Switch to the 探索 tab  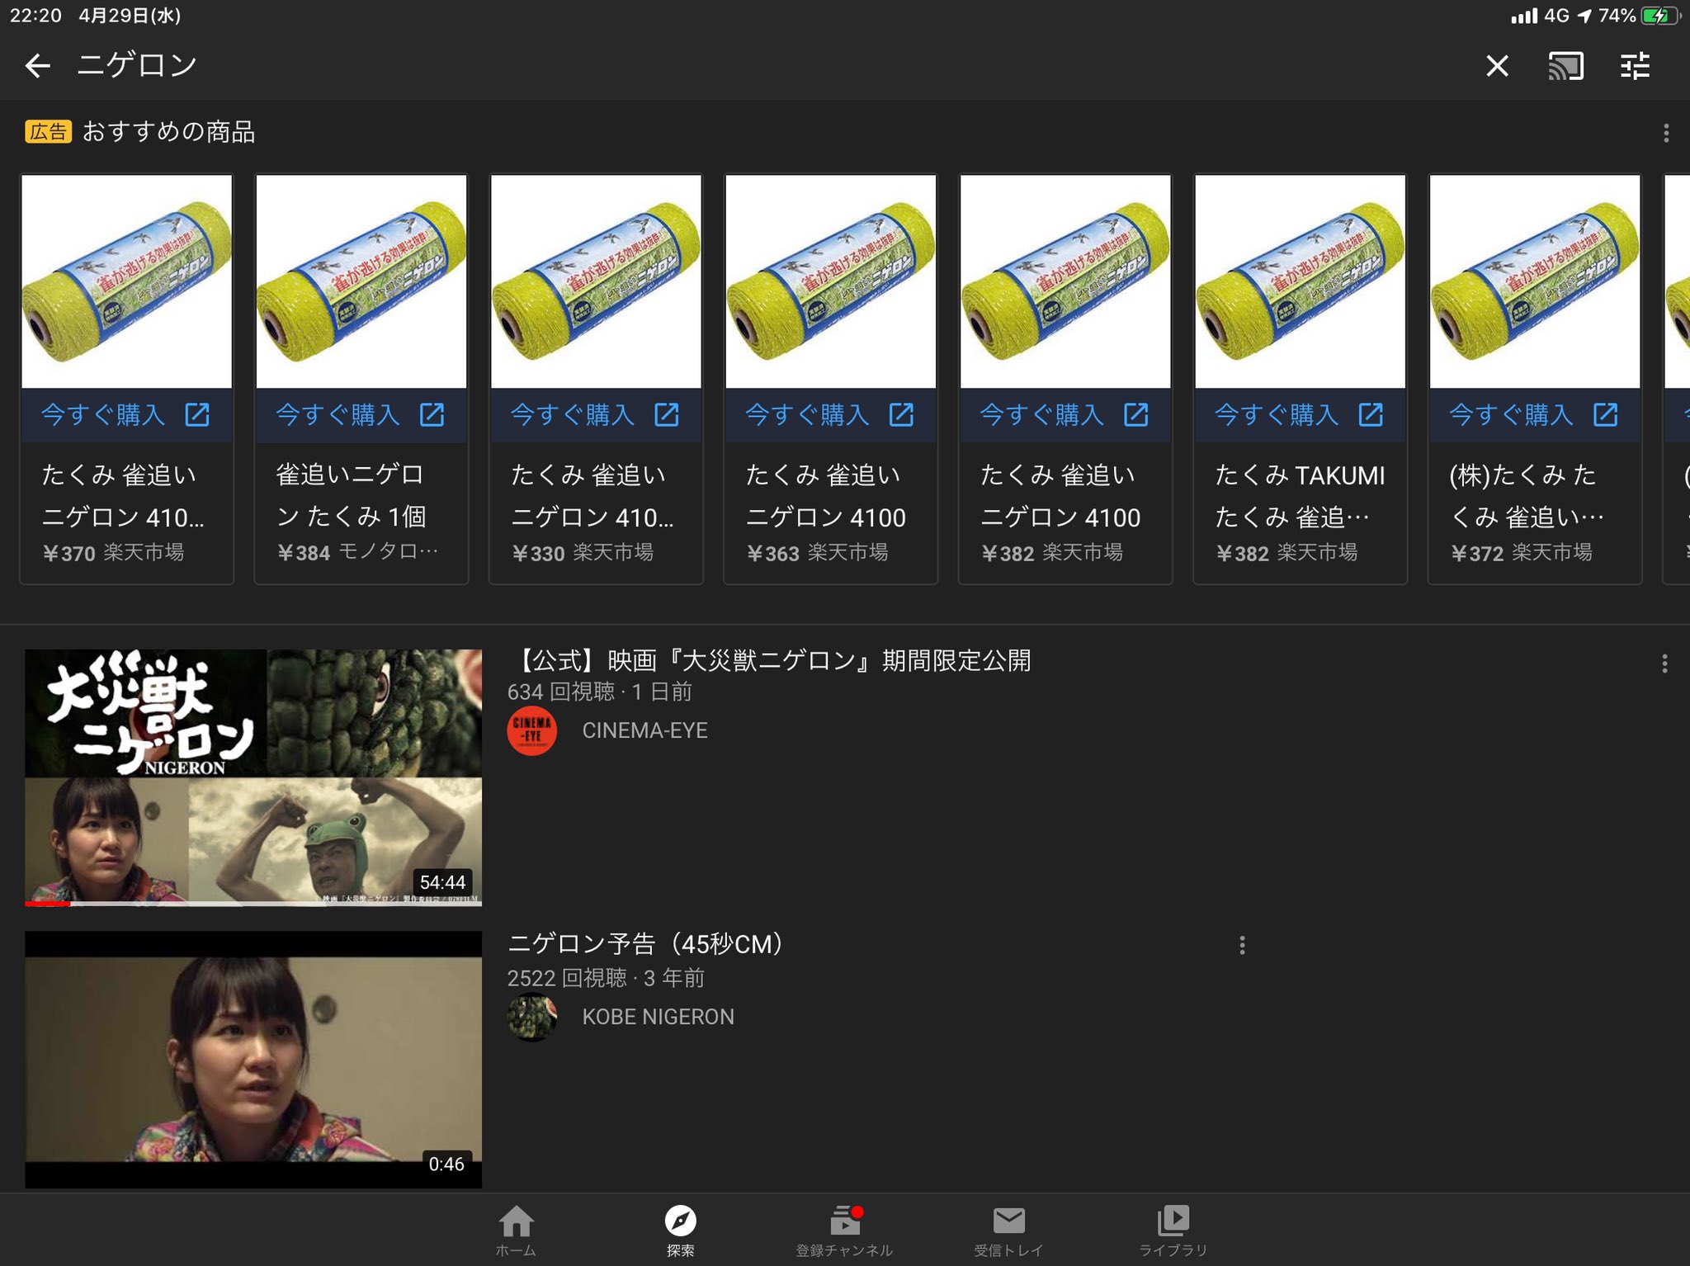pyautogui.click(x=680, y=1230)
